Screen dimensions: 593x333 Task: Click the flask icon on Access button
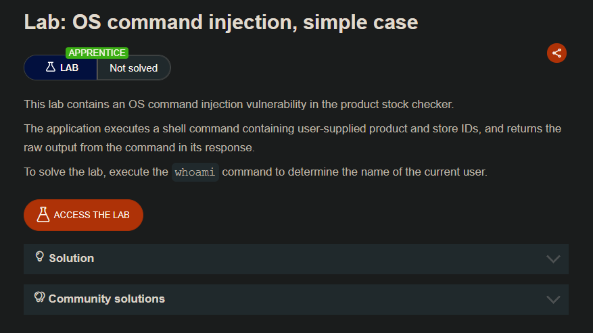(43, 215)
